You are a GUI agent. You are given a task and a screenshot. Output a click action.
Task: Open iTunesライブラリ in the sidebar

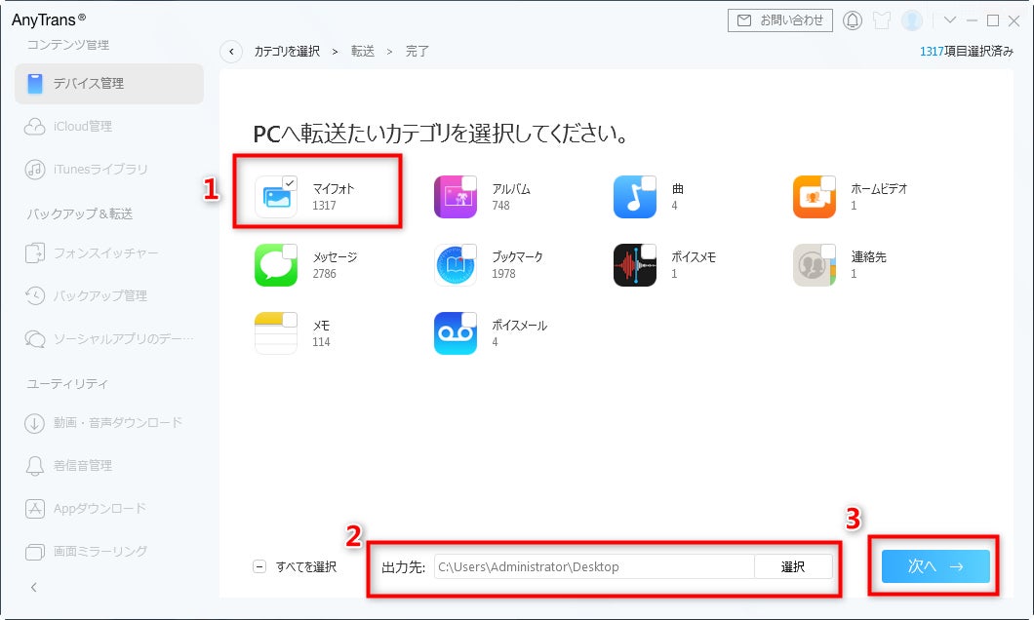coord(109,170)
